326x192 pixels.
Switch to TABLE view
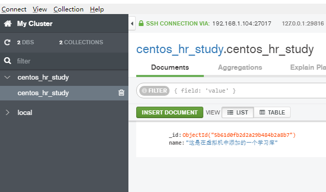tap(272, 112)
